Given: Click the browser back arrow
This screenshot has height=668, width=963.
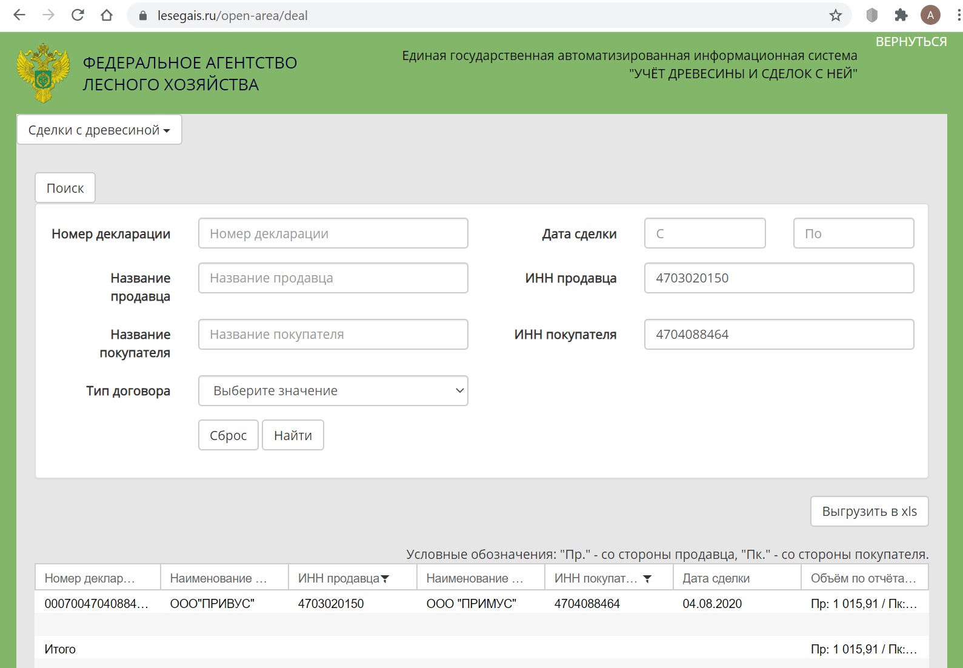Looking at the screenshot, I should (19, 15).
